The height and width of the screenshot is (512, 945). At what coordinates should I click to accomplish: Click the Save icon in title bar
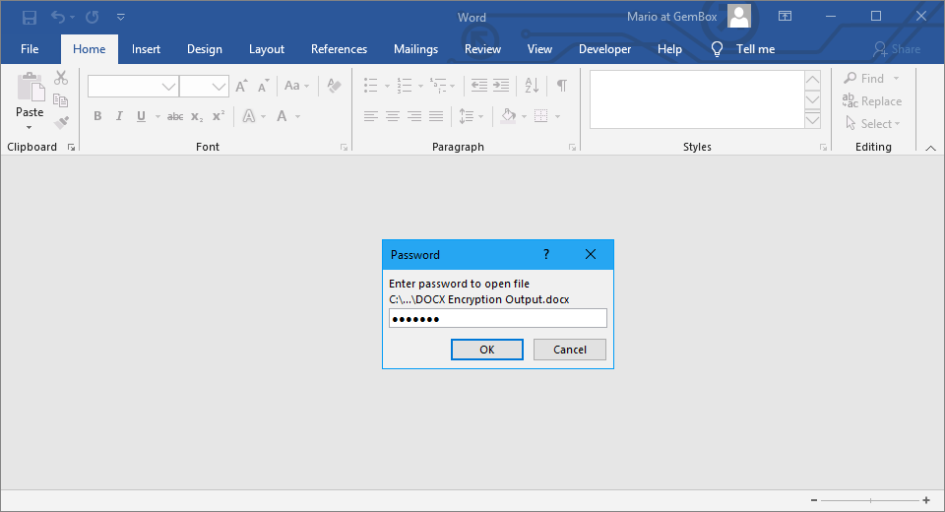[30, 17]
